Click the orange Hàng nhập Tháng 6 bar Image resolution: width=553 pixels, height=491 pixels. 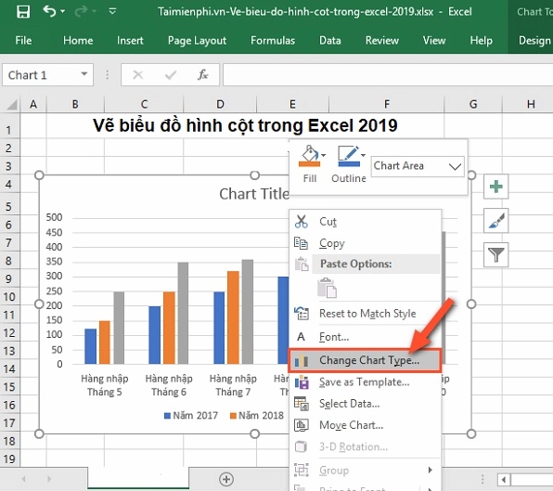tap(169, 328)
